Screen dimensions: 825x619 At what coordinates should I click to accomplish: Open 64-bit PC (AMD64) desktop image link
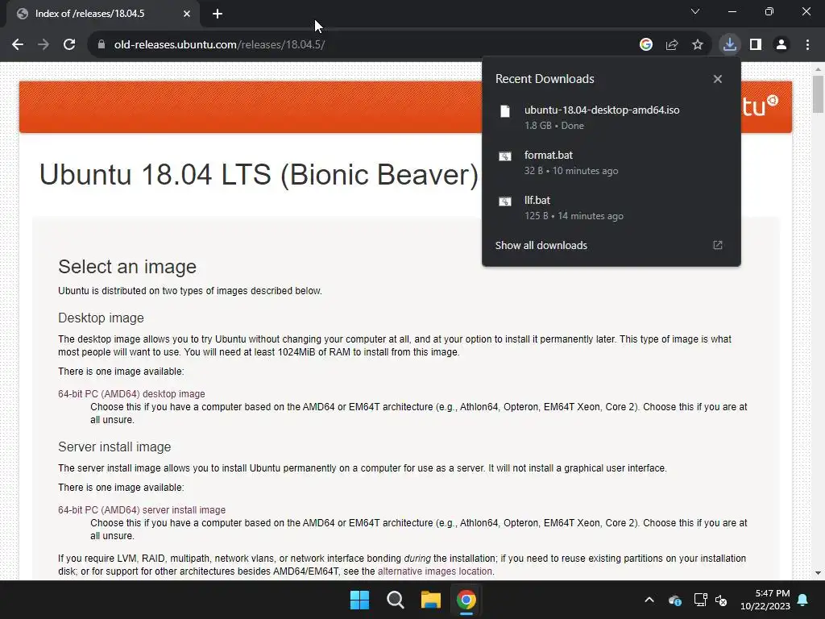pos(131,393)
